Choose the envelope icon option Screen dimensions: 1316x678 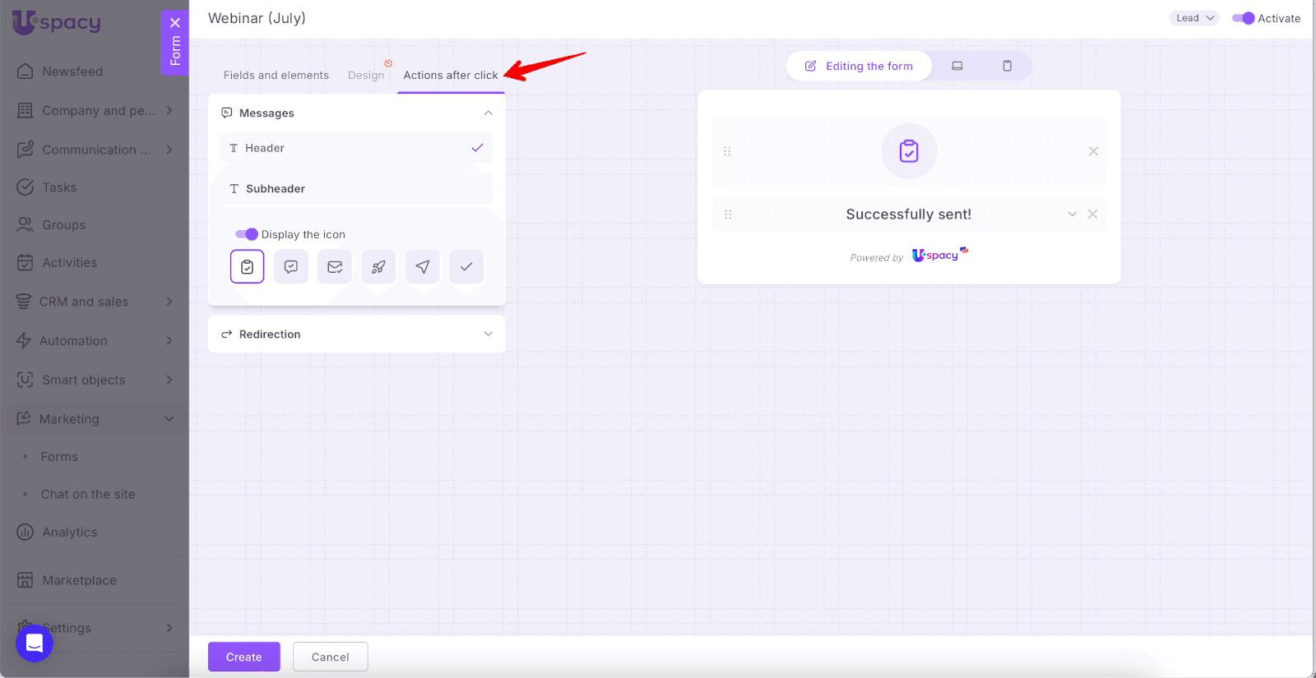(335, 267)
